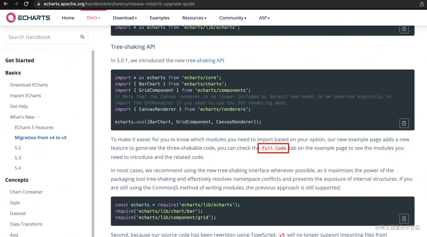Open the 5.3 release notes entry
This screenshot has width=427, height=237.
[18, 158]
